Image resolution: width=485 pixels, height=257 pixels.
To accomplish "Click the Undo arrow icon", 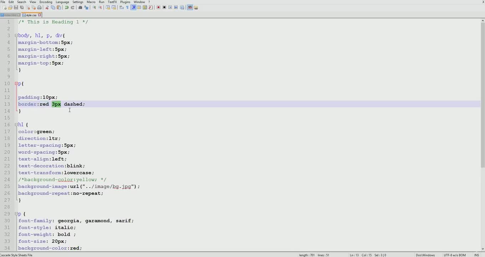I will [67, 7].
